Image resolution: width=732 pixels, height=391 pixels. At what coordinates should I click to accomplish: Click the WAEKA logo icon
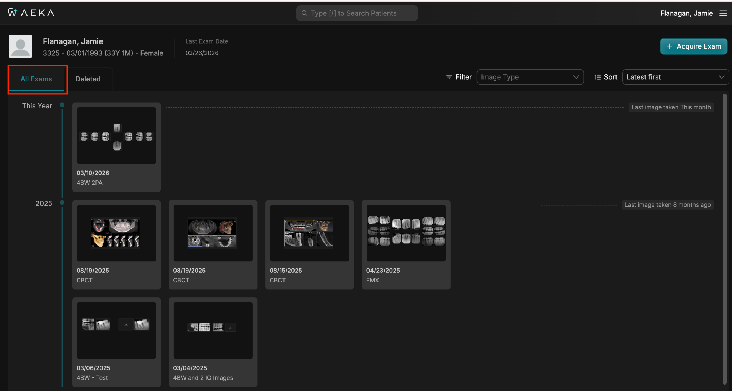click(31, 13)
